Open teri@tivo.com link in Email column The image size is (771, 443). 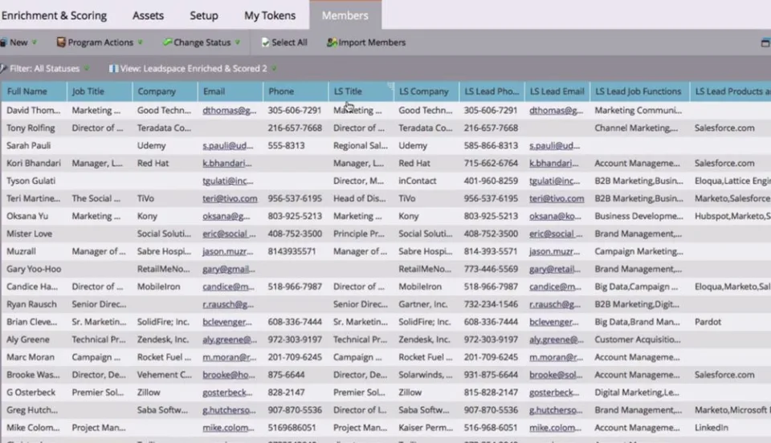click(x=230, y=198)
